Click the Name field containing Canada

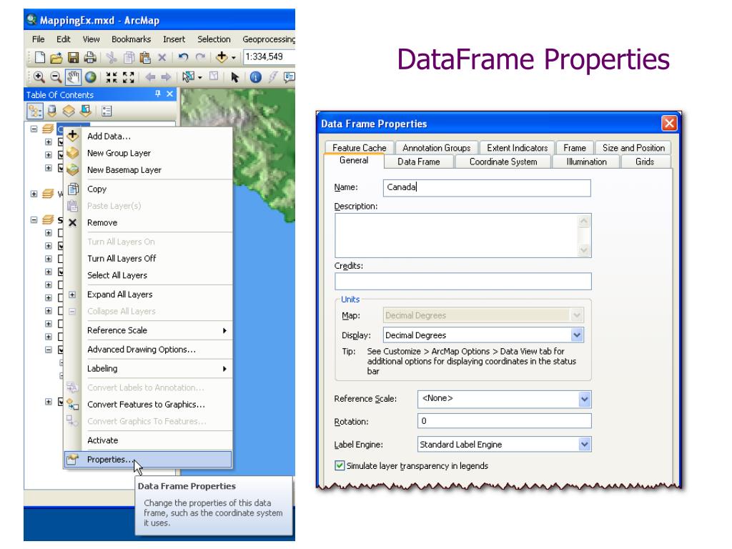pyautogui.click(x=487, y=188)
